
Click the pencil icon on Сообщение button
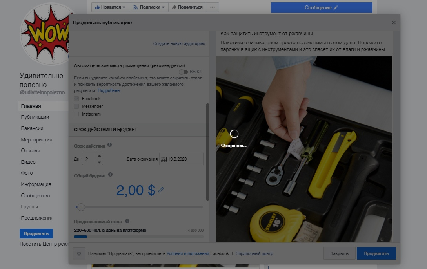click(336, 7)
